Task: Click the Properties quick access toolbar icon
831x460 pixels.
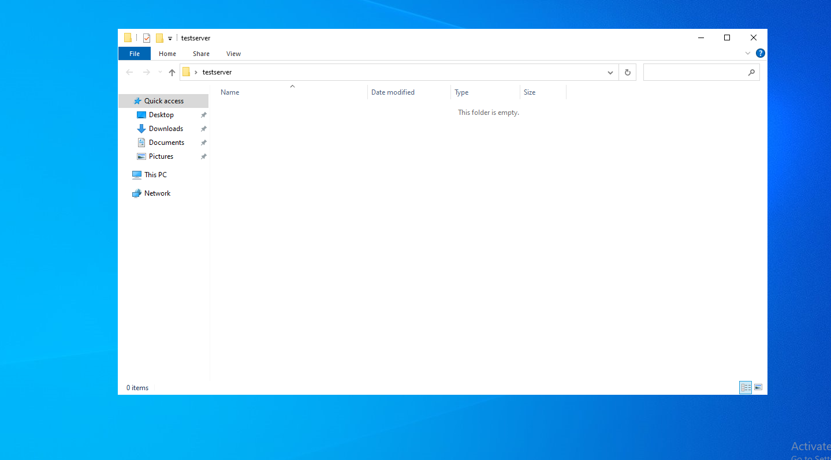Action: [147, 38]
